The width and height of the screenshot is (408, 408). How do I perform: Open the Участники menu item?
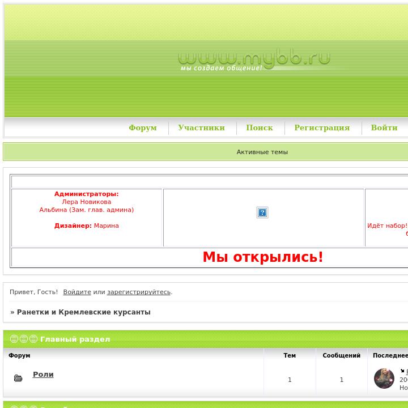201,127
